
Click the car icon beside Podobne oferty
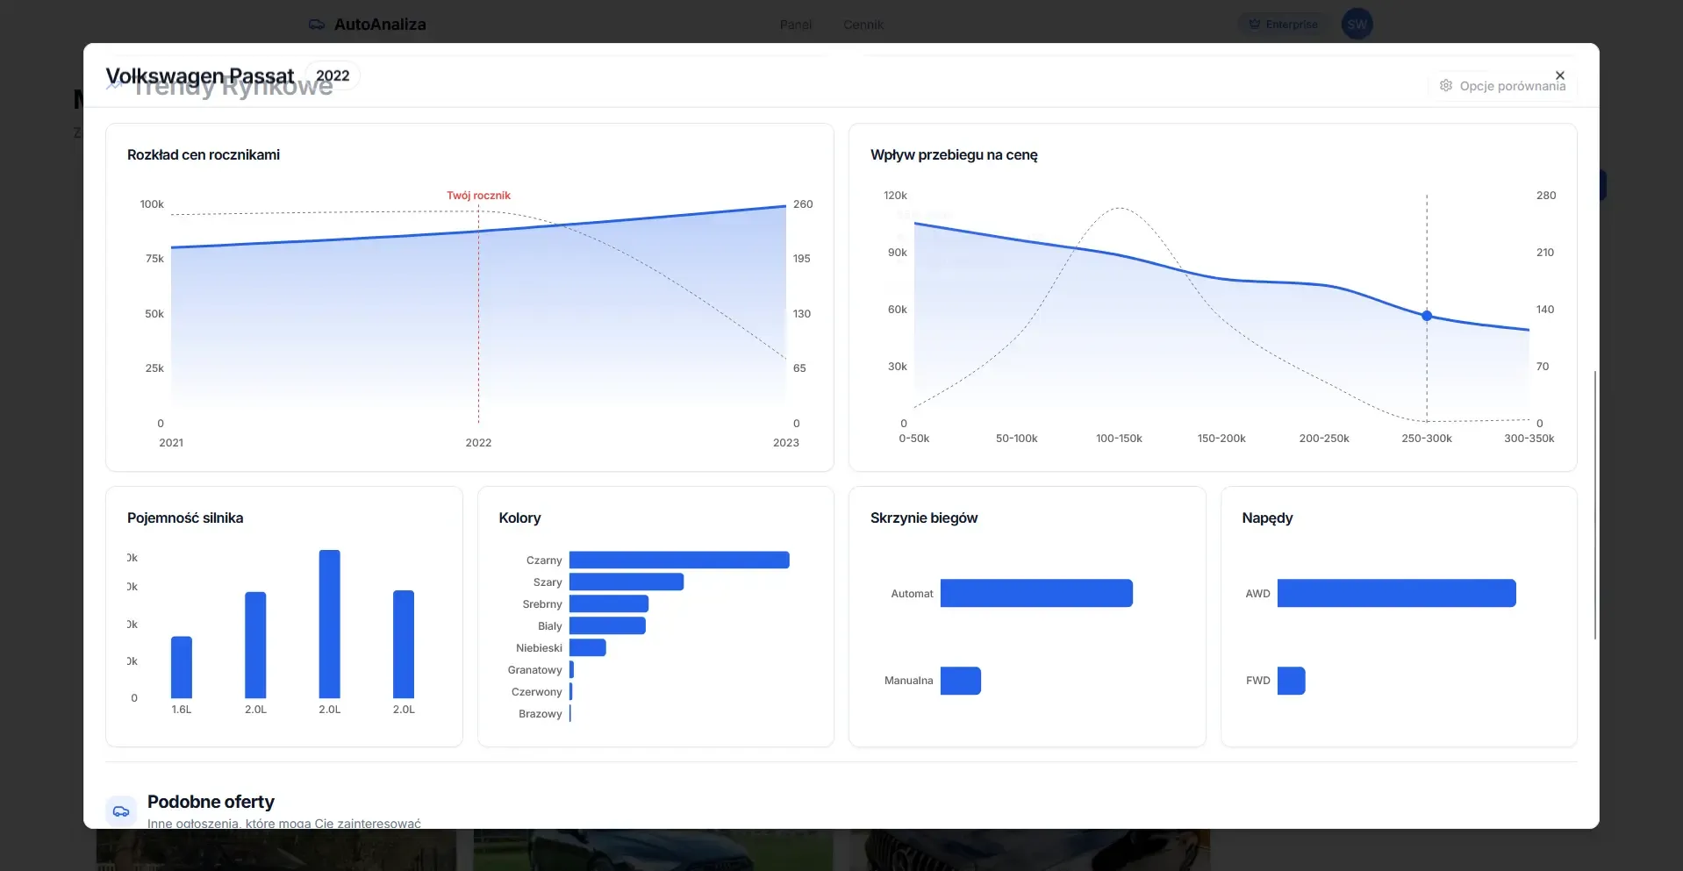pos(121,811)
